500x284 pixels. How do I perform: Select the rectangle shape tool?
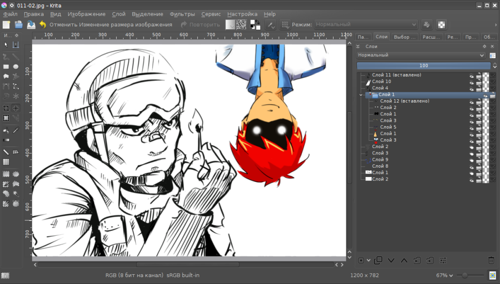6,66
